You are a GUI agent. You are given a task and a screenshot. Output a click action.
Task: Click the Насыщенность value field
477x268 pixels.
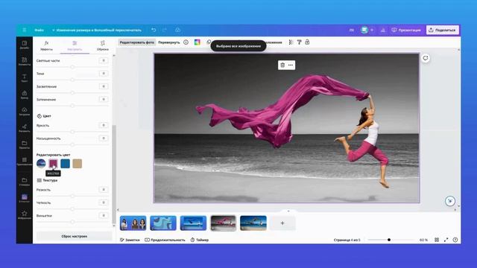104,138
